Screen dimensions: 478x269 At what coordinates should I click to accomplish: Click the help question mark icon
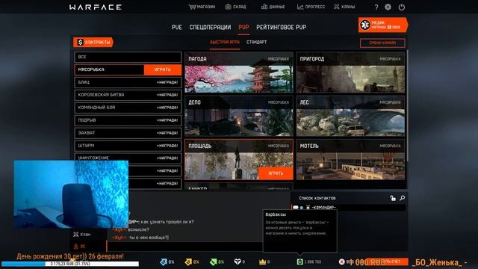376,7
